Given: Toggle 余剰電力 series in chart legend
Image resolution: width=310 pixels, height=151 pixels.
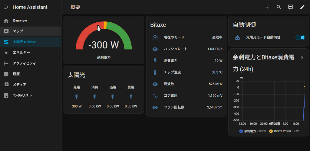Looking at the screenshot, I should point(252,131).
